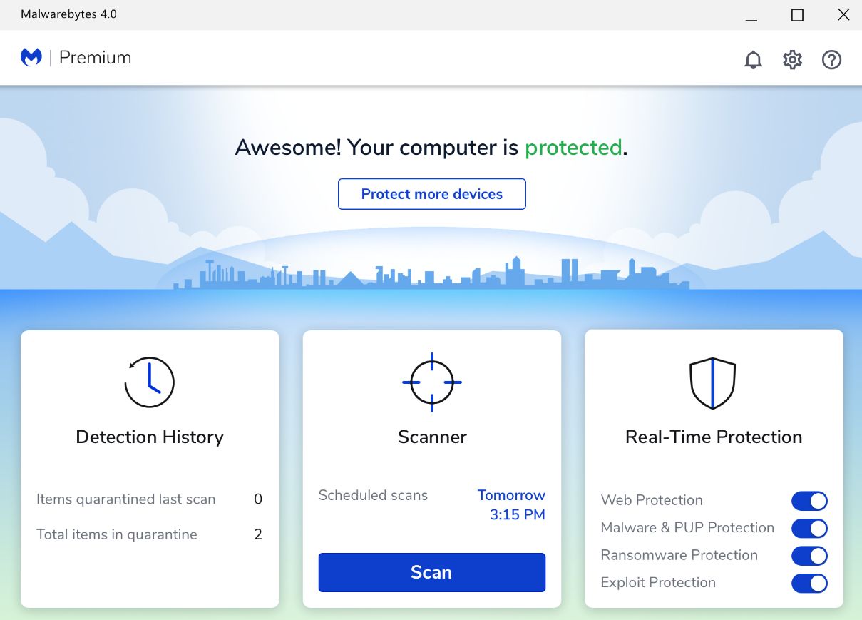Click the Web Protection label
862x620 pixels.
(x=652, y=500)
